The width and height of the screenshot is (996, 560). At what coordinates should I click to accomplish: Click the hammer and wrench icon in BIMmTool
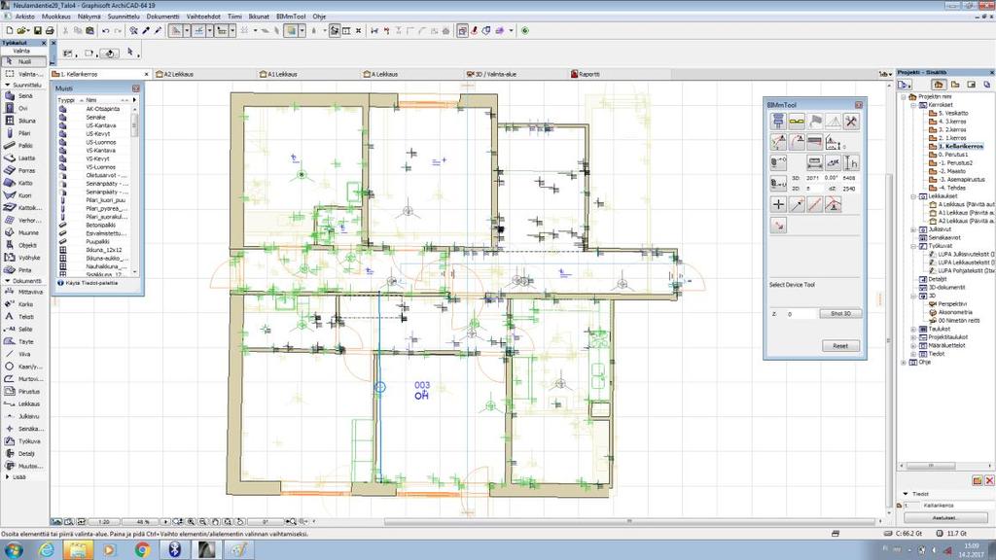pos(851,122)
